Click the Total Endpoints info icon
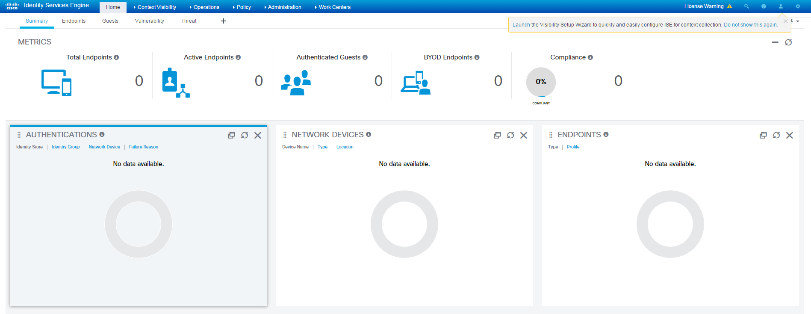The height and width of the screenshot is (314, 811). 116,57
